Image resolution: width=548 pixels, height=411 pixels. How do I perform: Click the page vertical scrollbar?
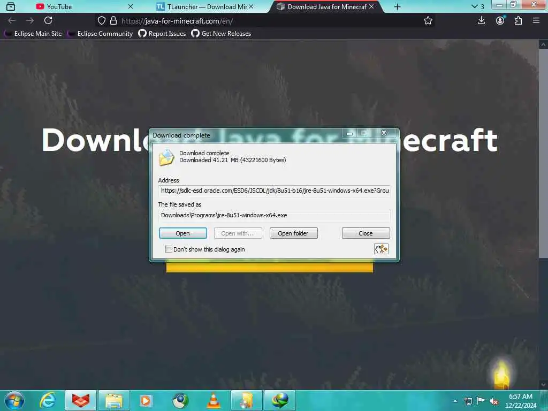pos(543,154)
